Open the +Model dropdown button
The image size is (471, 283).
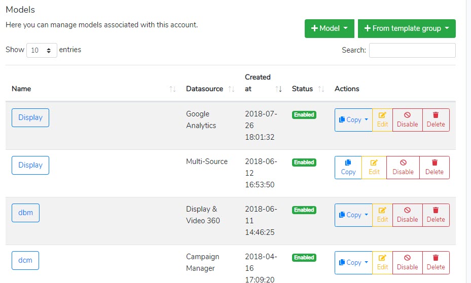tap(329, 28)
